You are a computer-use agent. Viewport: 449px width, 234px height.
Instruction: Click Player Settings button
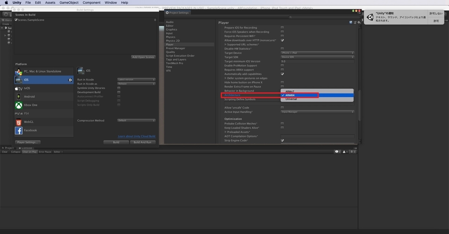coord(28,142)
